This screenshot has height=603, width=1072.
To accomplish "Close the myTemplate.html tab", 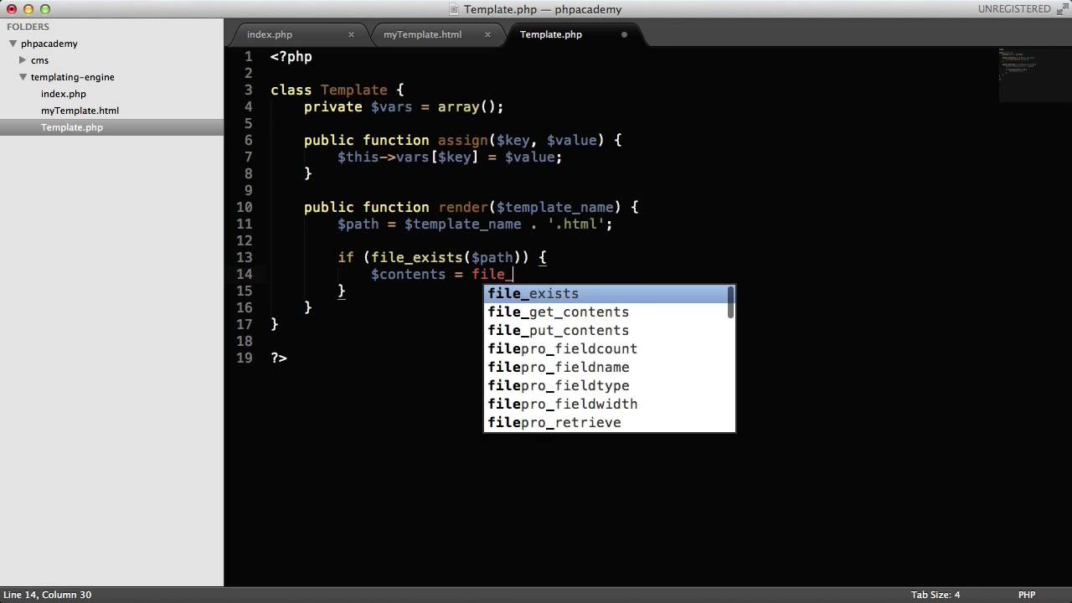I will tap(487, 34).
